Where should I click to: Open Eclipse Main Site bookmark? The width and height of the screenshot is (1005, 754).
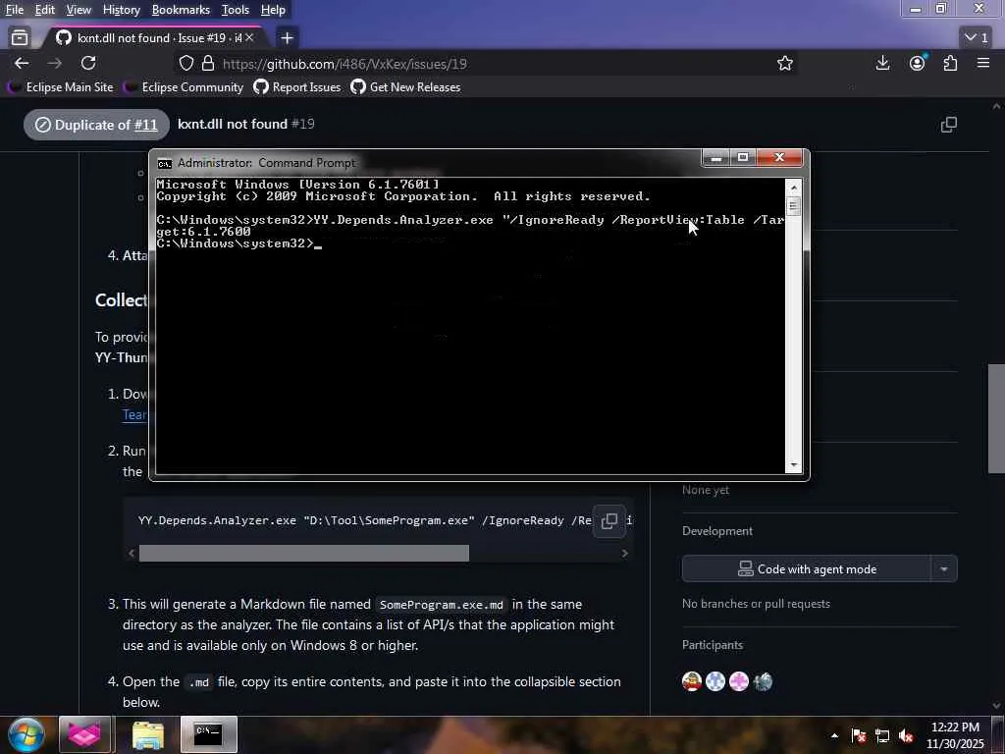(60, 87)
